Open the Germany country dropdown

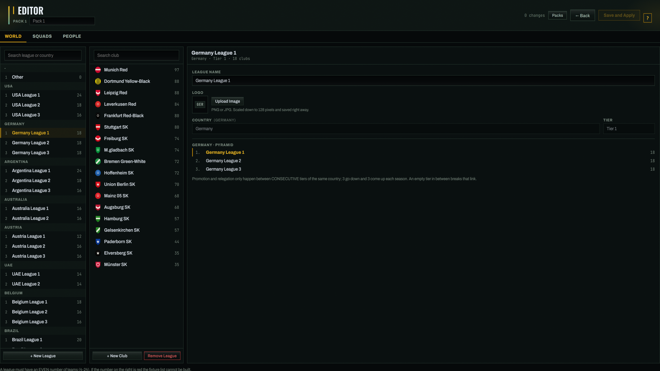(x=396, y=129)
